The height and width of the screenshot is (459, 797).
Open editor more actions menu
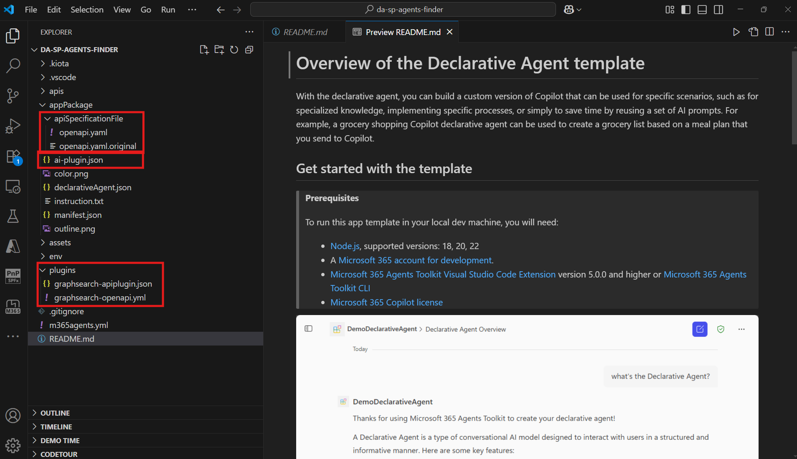pyautogui.click(x=785, y=32)
